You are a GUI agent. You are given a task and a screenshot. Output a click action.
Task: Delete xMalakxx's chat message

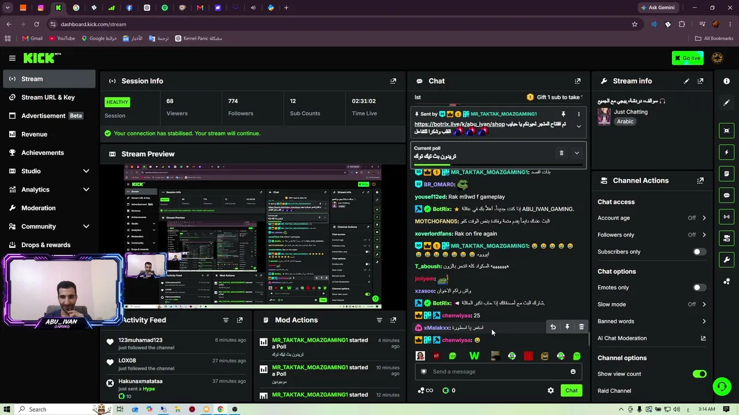[581, 327]
